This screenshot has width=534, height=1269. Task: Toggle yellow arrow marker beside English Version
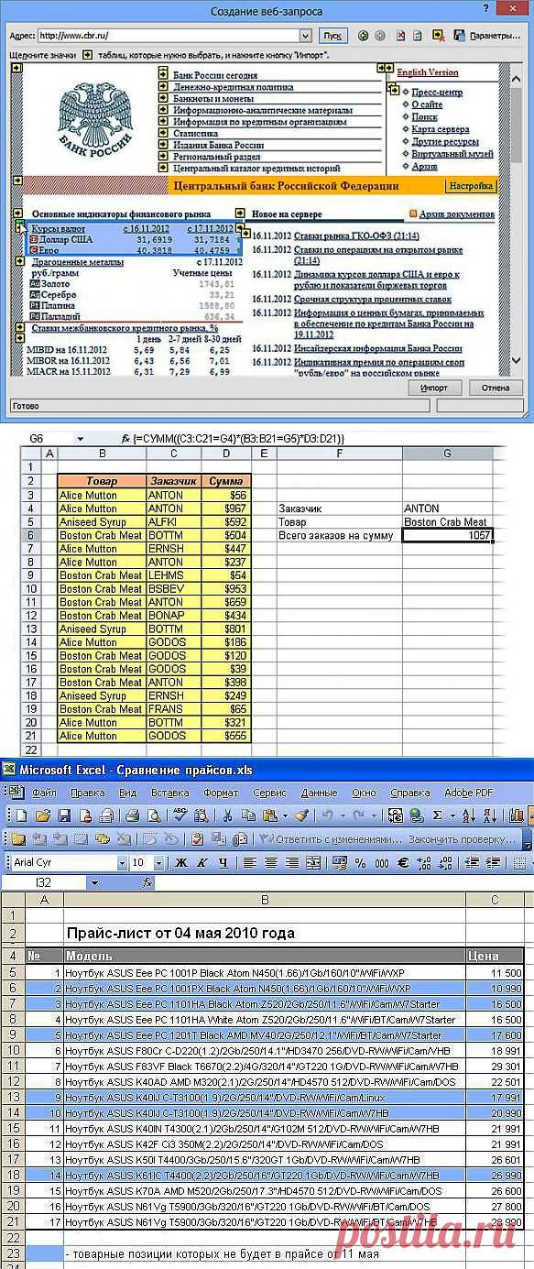[x=389, y=70]
